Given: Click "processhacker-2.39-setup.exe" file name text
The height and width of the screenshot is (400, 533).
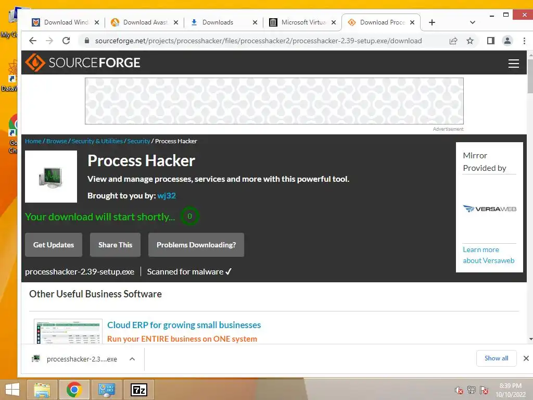Looking at the screenshot, I should click(80, 272).
